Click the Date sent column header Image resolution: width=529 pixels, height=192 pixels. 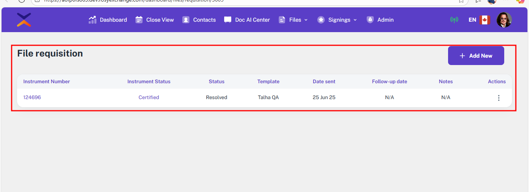pos(324,82)
